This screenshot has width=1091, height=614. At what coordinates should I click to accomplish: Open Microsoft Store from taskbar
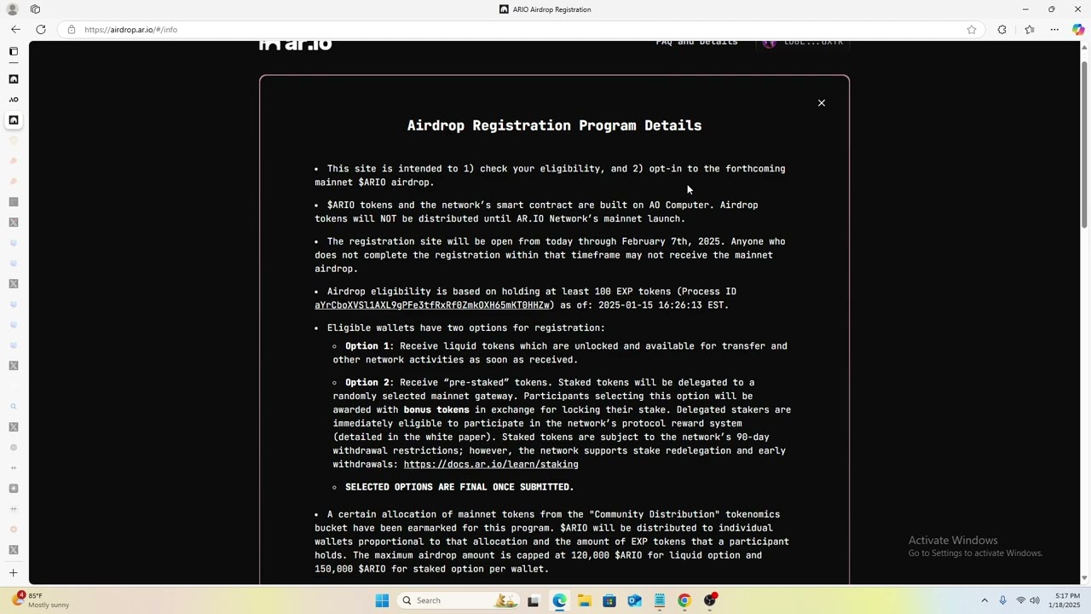pos(609,600)
